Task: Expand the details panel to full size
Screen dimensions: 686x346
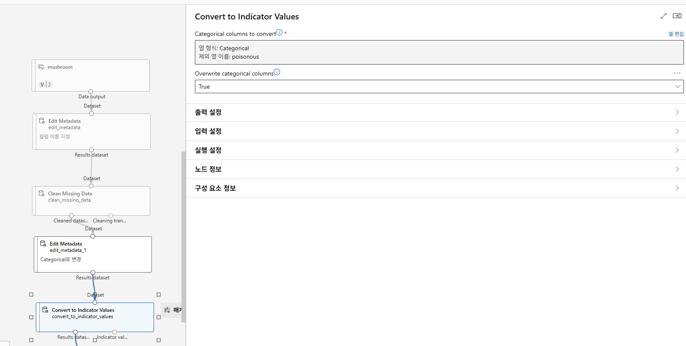Action: point(664,16)
